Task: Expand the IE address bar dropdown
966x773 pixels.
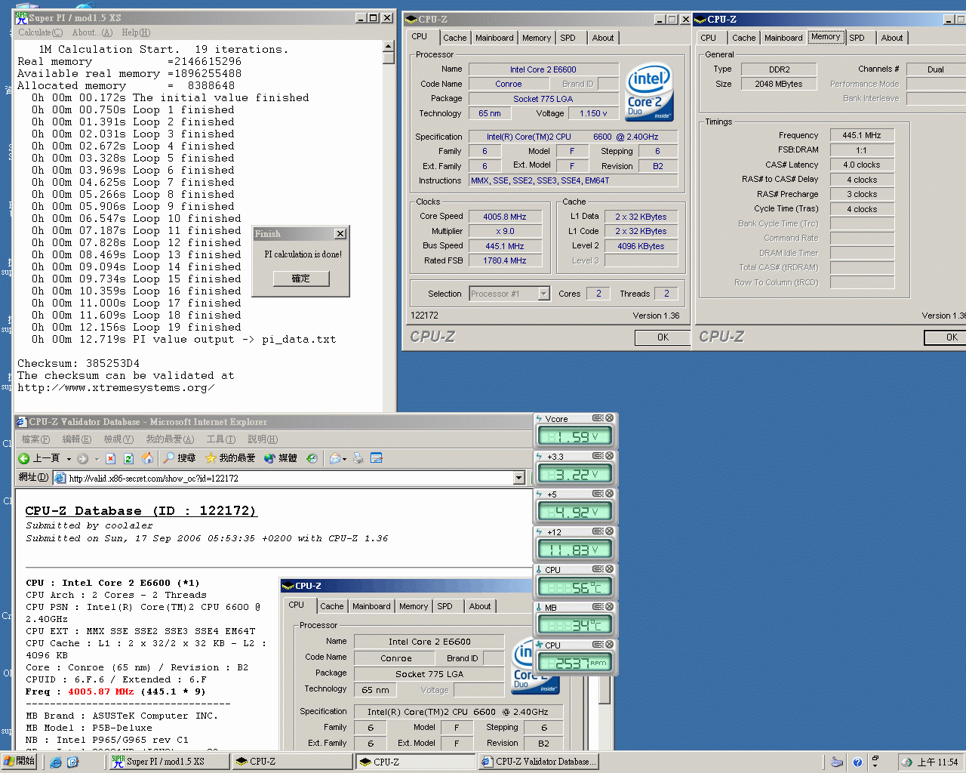Action: pyautogui.click(x=518, y=478)
